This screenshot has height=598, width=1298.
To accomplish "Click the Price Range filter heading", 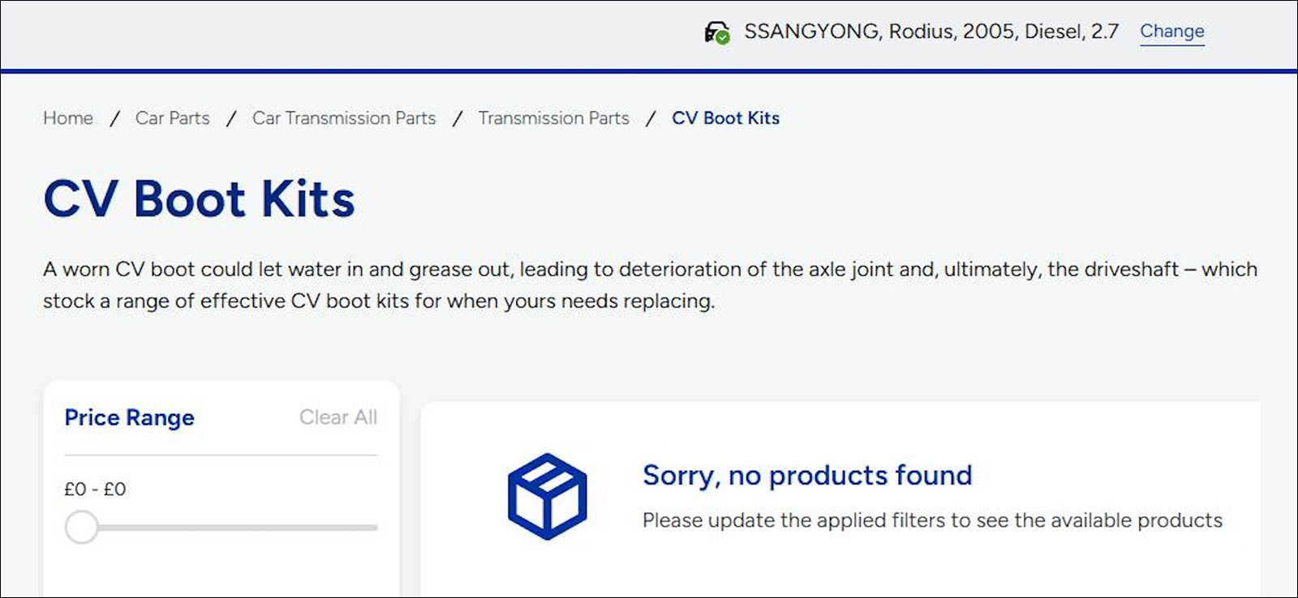I will click(130, 417).
